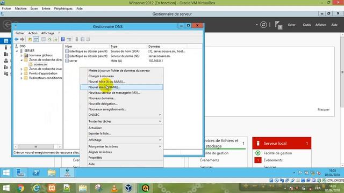
Task: Expand the Journaux globaux node
Action: coord(21,55)
